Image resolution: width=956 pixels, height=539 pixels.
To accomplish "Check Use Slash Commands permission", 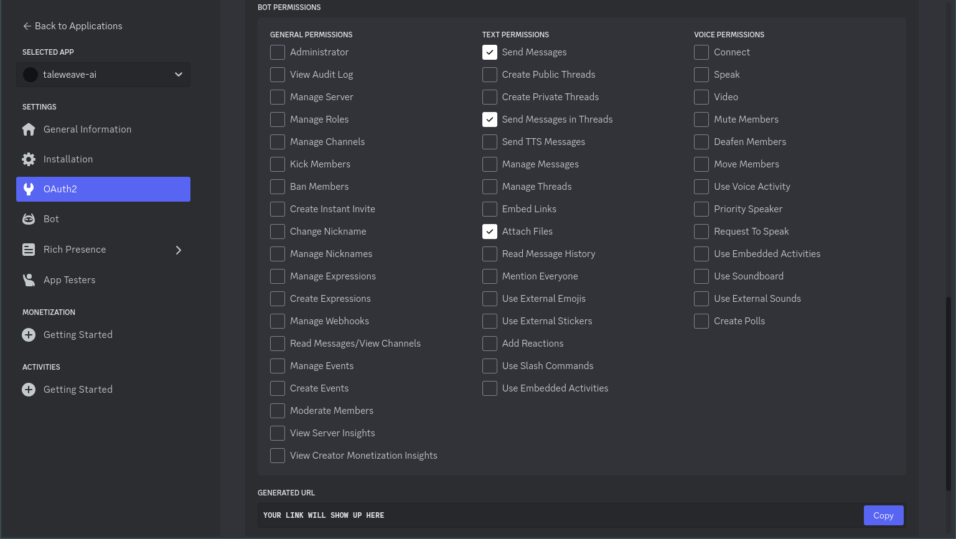I will click(490, 366).
